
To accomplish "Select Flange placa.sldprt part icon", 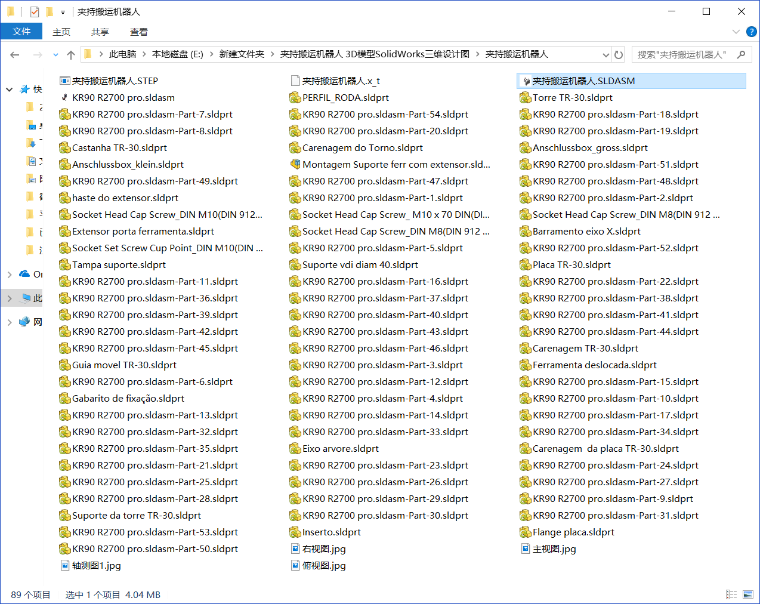I will coord(526,532).
